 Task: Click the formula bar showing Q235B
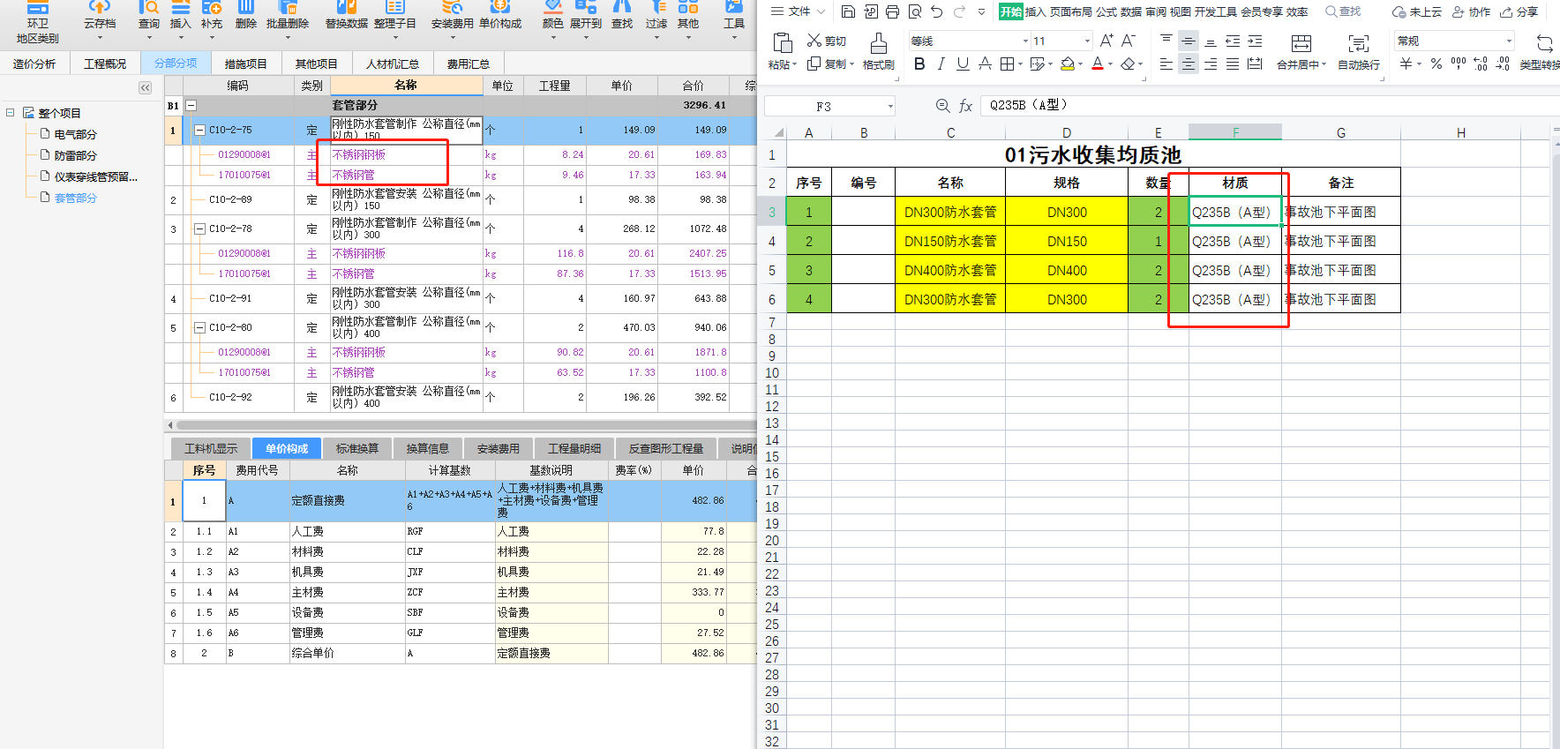(1269, 105)
